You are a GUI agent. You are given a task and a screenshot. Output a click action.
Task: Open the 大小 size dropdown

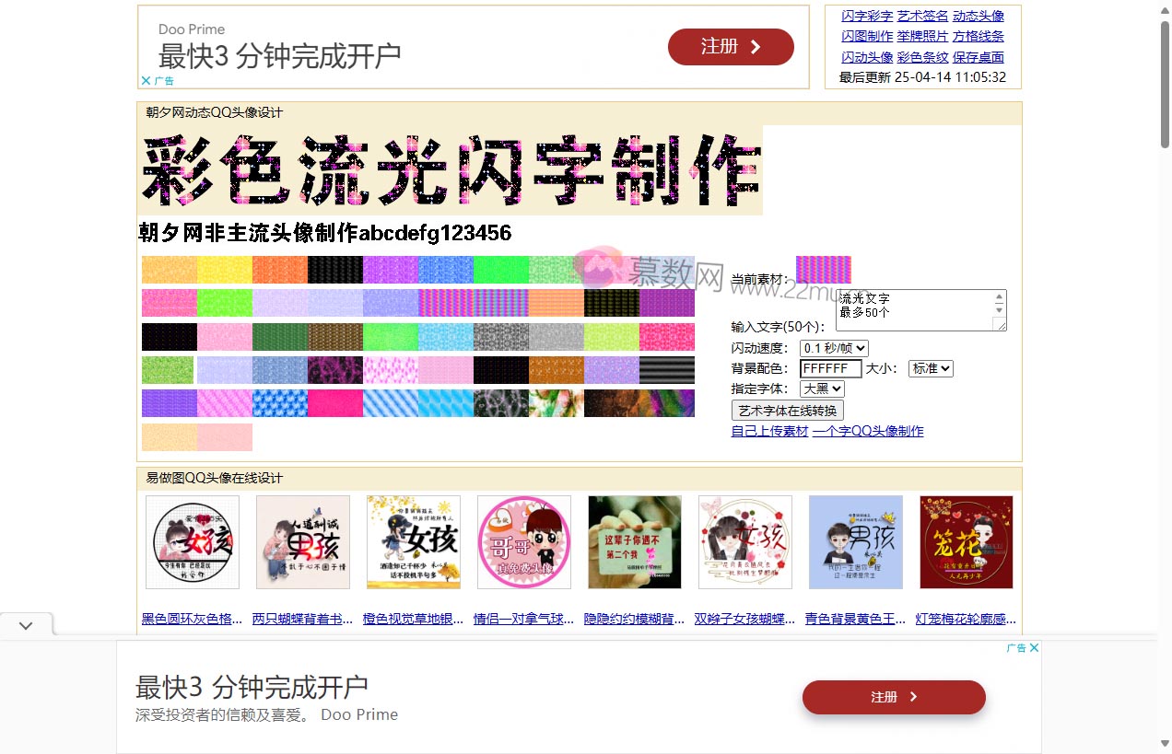pyautogui.click(x=931, y=368)
